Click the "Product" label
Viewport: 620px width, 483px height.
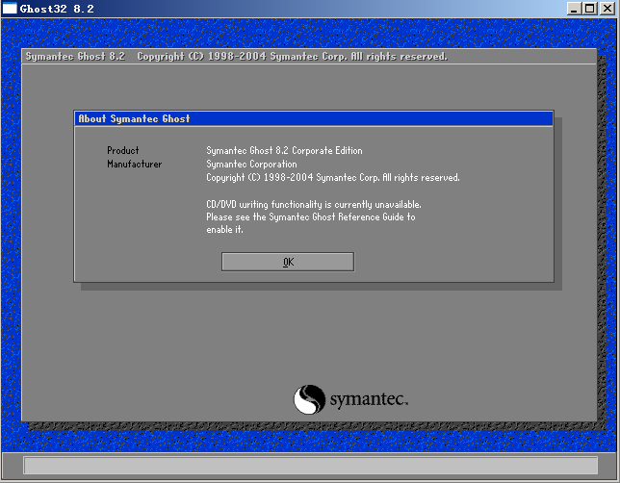pos(123,151)
